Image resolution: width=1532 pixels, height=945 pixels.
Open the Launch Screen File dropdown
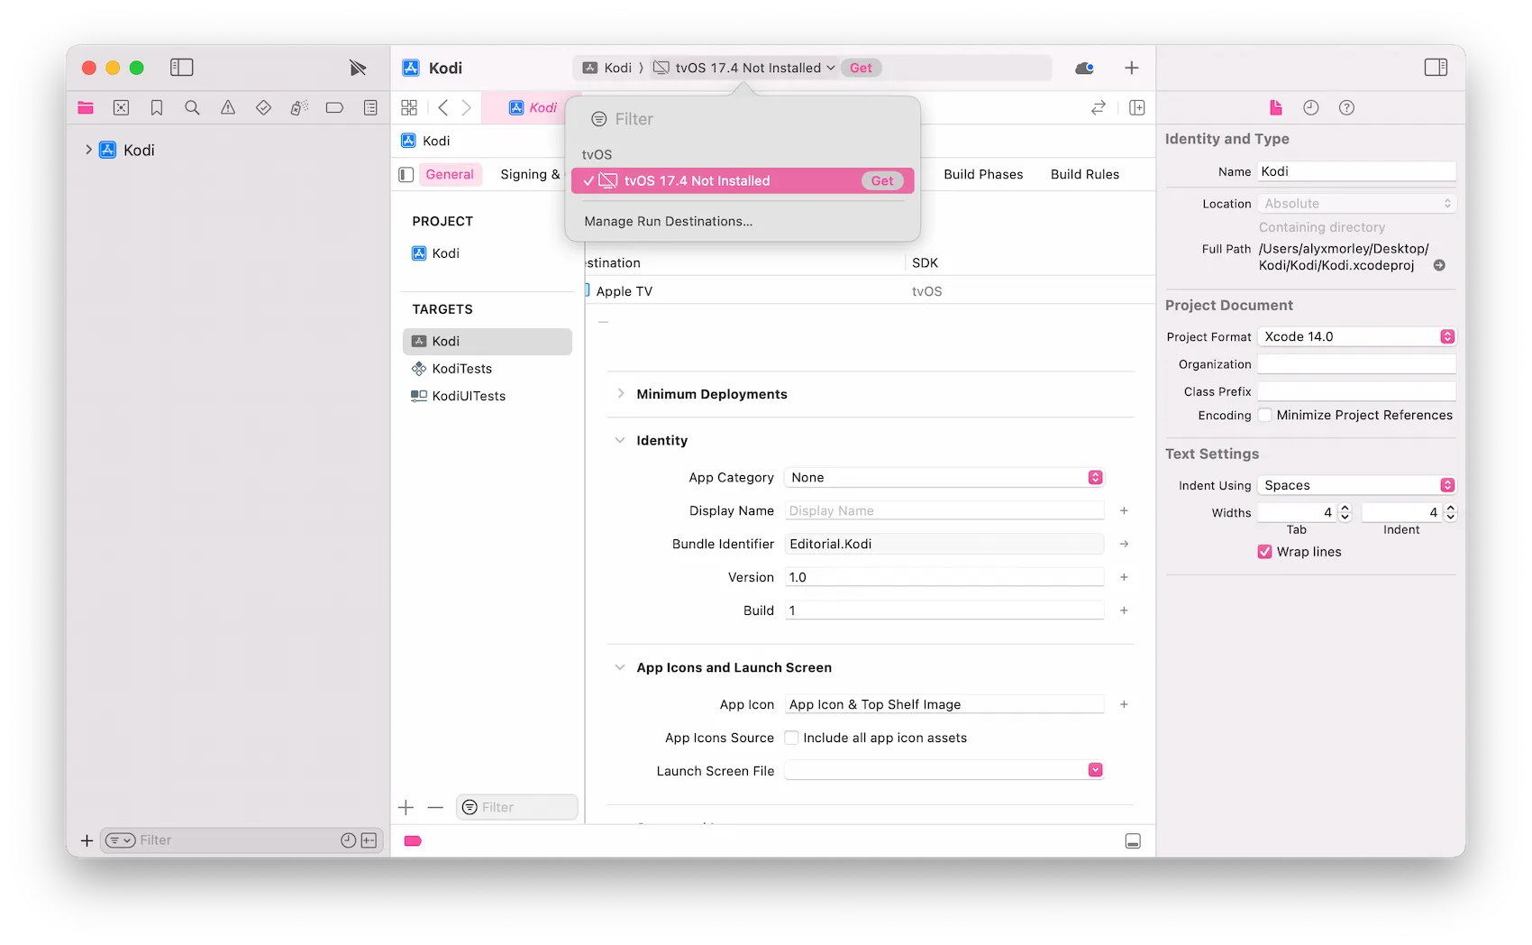tap(944, 771)
